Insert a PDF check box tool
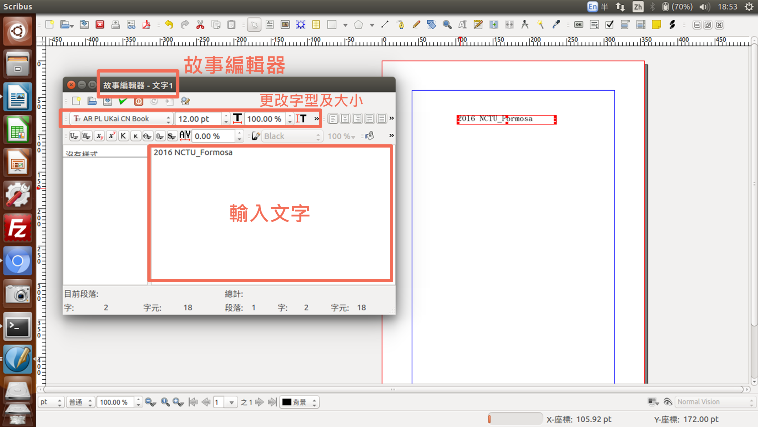Screen dimensions: 758x427 coord(610,25)
